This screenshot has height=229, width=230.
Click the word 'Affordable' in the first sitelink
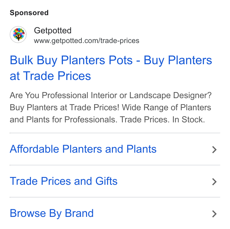34,149
